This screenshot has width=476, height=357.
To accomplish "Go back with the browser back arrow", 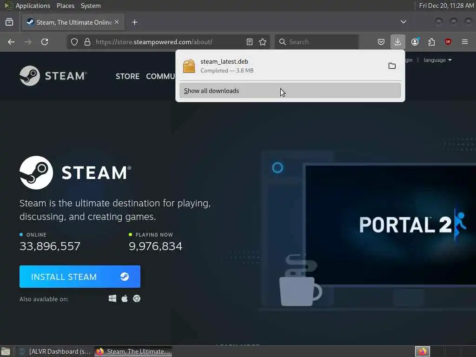I will tap(11, 42).
